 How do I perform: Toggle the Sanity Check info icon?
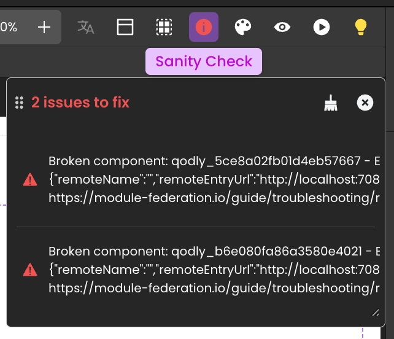tap(204, 27)
